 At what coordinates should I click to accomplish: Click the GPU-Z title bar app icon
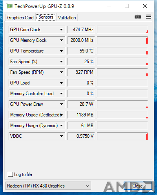pyautogui.click(x=9, y=6)
